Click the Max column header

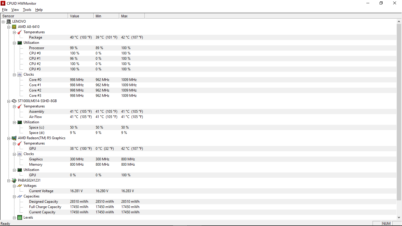tap(132, 16)
